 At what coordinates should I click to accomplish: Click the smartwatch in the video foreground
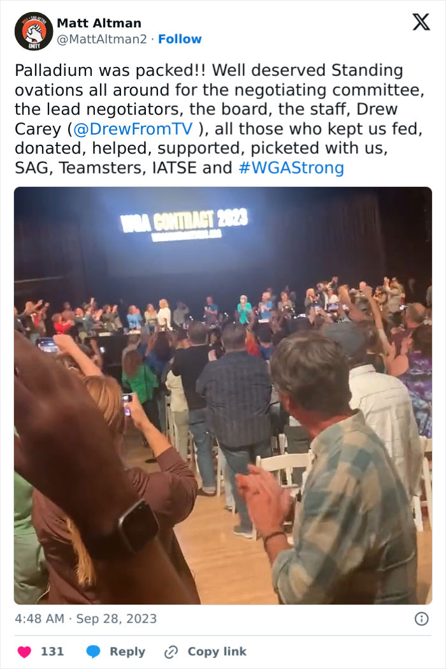point(138,526)
